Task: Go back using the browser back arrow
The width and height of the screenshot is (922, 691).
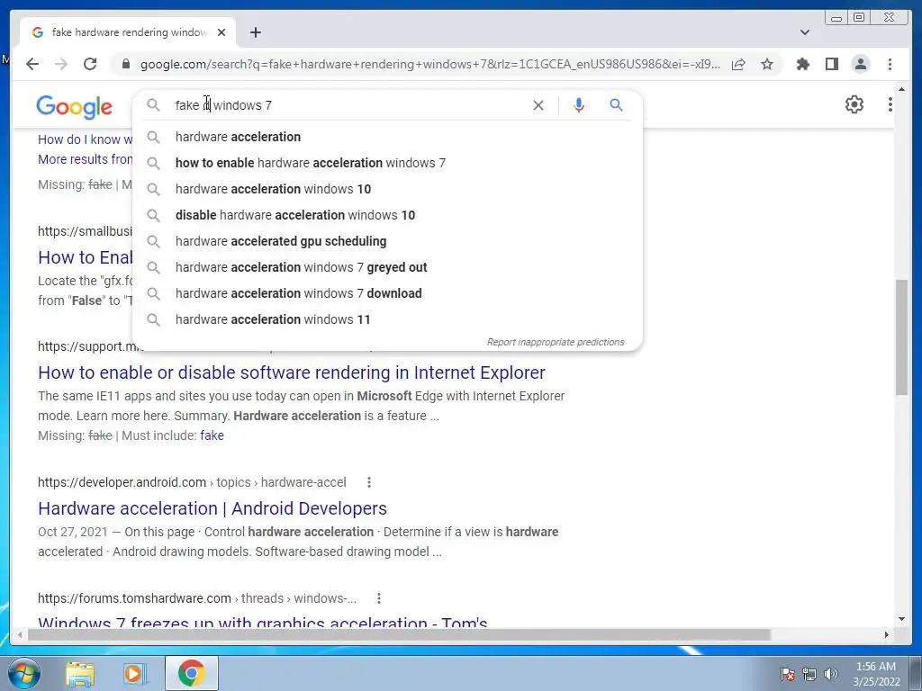Action: tap(32, 64)
